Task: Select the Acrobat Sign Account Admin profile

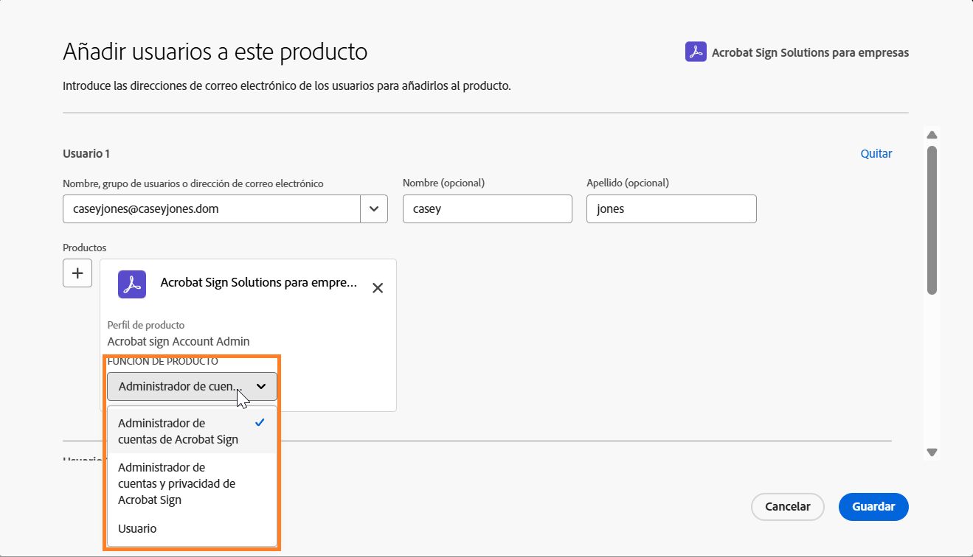Action: pyautogui.click(x=179, y=341)
